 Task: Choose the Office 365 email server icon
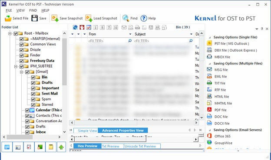coord(209,136)
